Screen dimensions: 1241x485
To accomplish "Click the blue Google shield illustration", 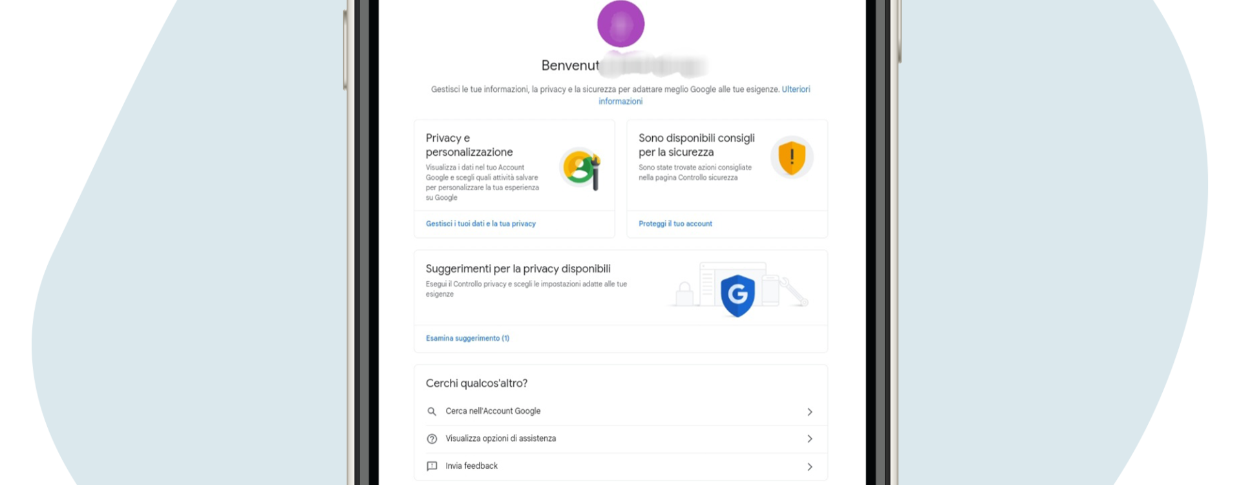I will tap(737, 296).
